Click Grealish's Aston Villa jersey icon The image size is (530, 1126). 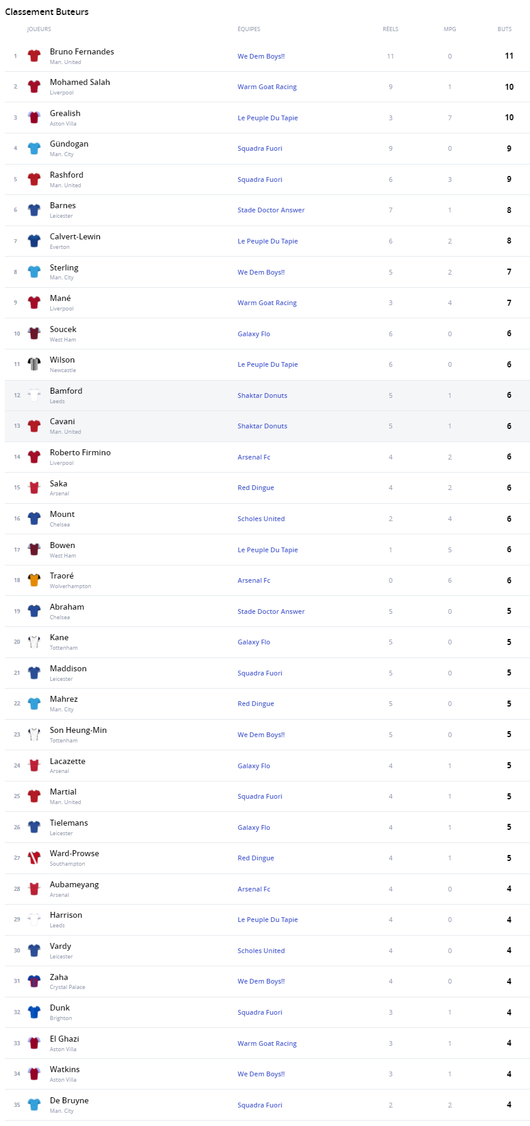[x=34, y=118]
